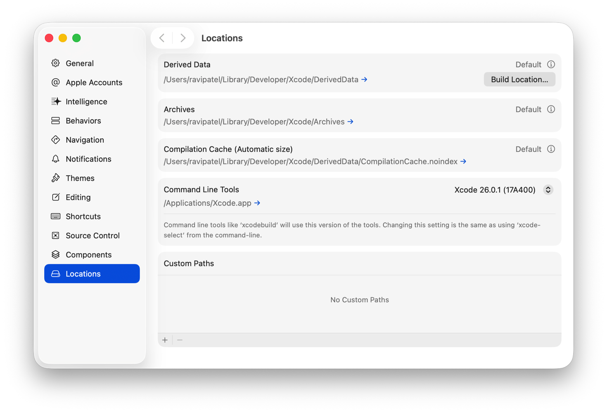Image resolution: width=607 pixels, height=413 pixels.
Task: Click Xcode 26.0.1 (17A400) version text
Action: [495, 190]
